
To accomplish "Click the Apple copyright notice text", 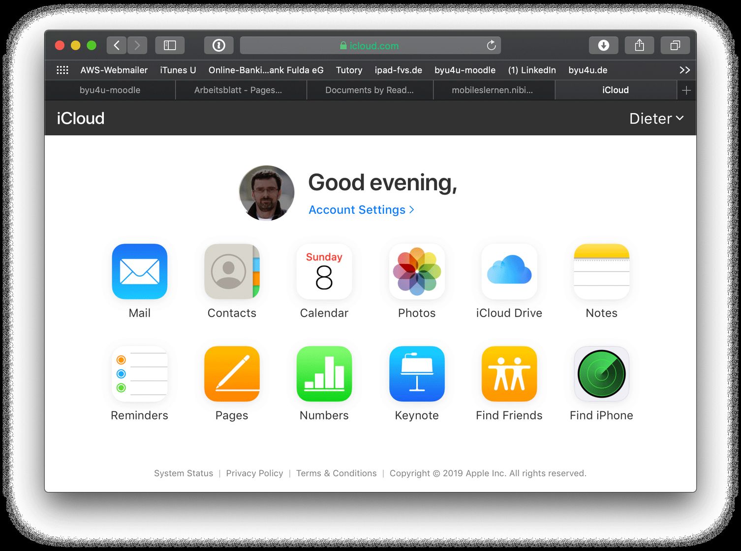I will tap(488, 473).
